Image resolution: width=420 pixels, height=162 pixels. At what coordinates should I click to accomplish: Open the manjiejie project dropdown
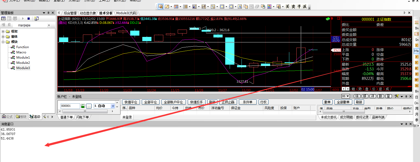click(49, 25)
